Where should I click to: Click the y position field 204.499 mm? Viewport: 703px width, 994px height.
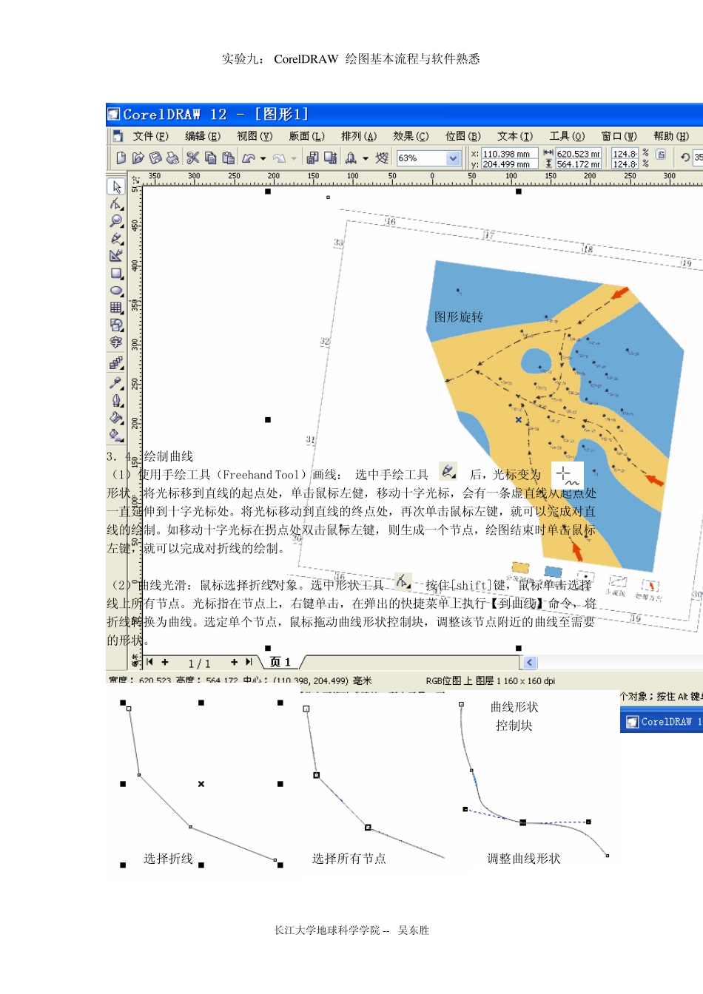(x=509, y=164)
